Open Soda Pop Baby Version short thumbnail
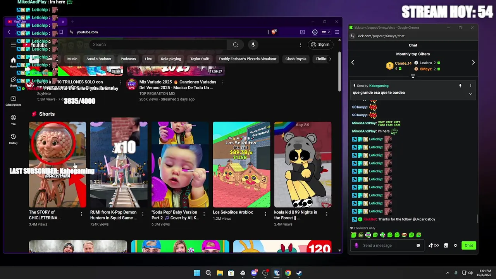Viewport: 496px width, 279px height. coord(180,164)
